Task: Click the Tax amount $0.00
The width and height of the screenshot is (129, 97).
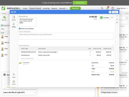Action: coord(112,66)
